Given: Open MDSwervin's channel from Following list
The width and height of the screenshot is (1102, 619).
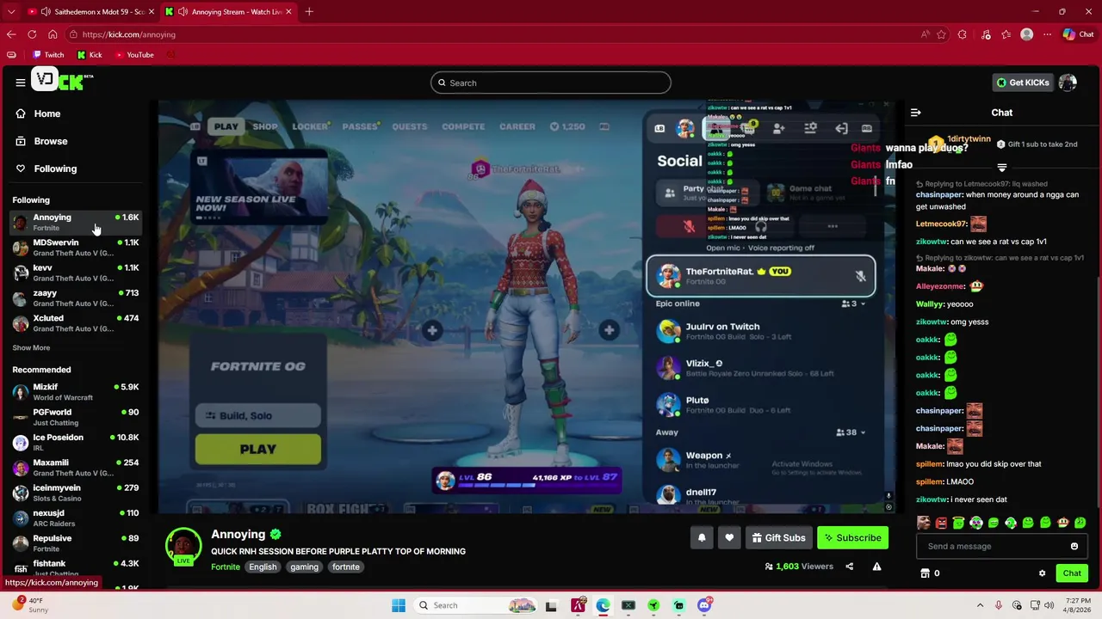Looking at the screenshot, I should [x=76, y=248].
